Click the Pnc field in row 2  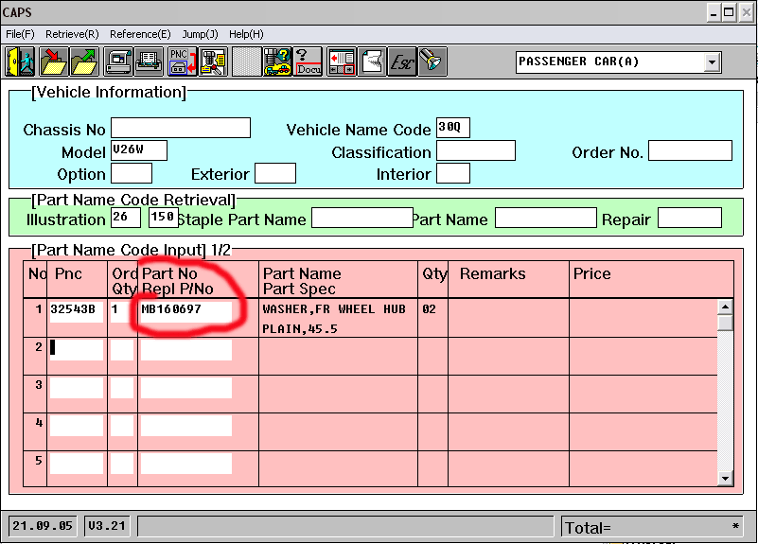click(77, 348)
